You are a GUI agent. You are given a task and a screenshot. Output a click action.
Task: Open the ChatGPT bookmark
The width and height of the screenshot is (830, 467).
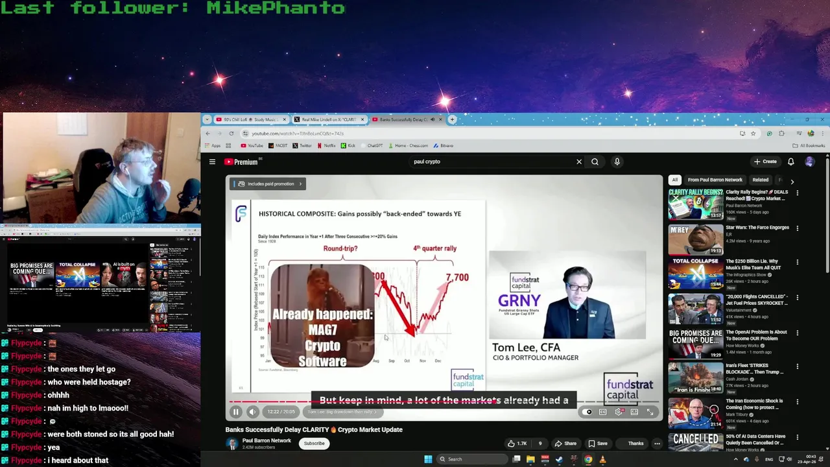tap(372, 146)
